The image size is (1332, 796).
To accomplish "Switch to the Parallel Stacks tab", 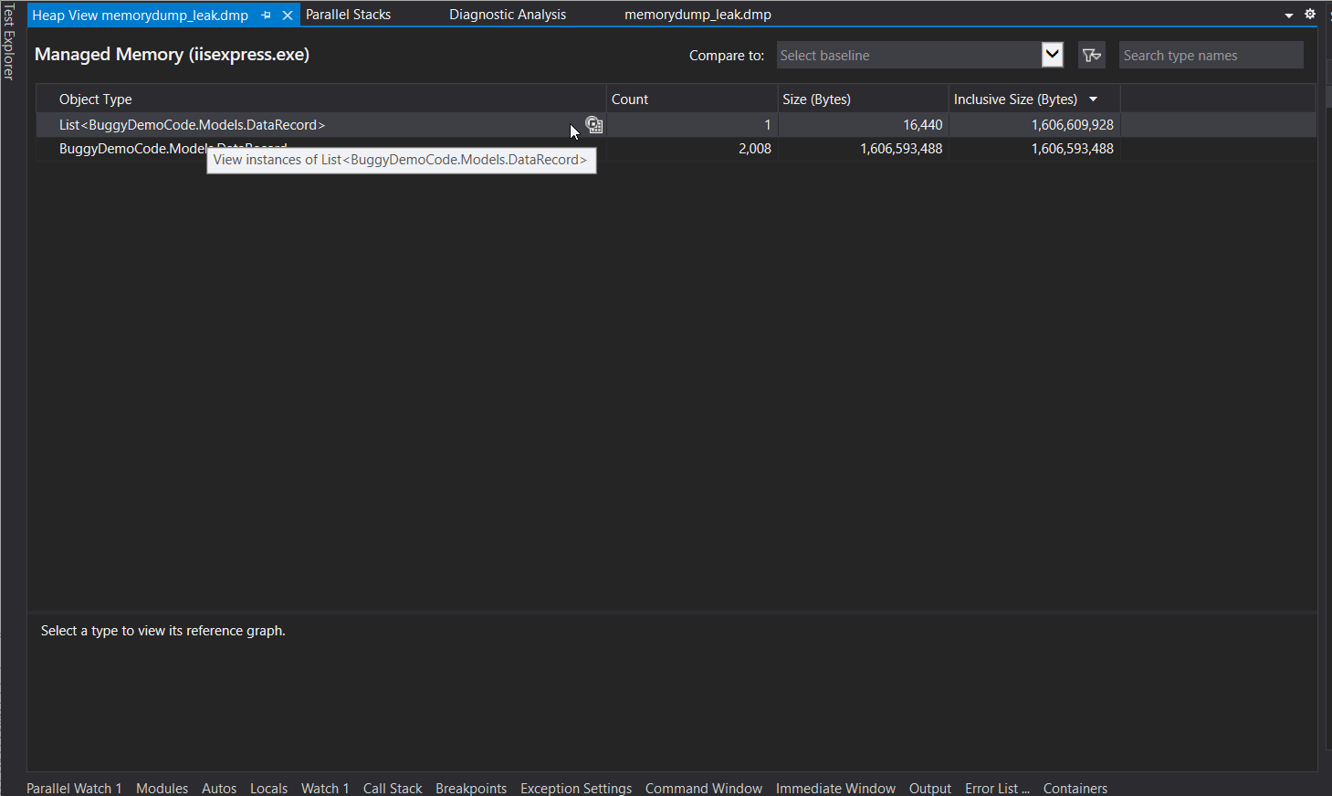I will coord(349,15).
